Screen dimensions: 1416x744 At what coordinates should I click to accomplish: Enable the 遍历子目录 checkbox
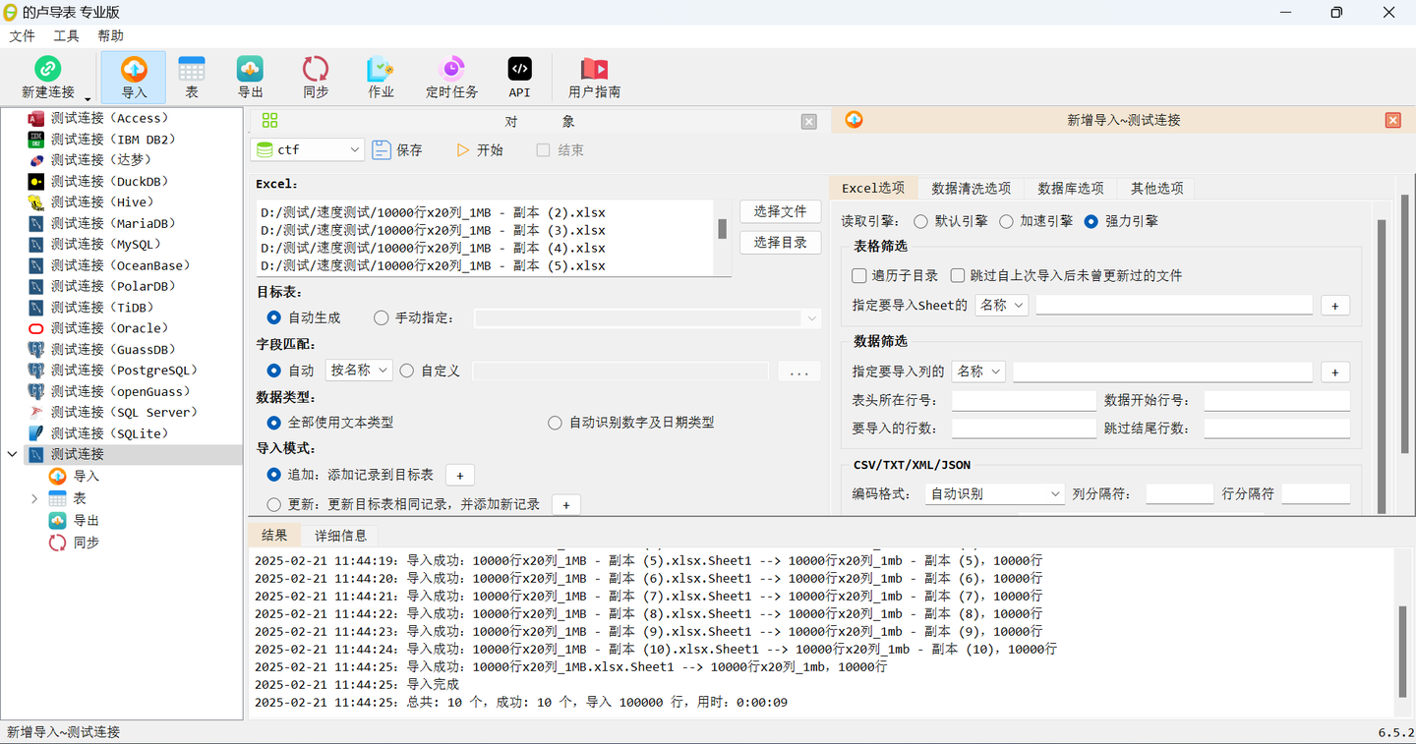point(857,275)
